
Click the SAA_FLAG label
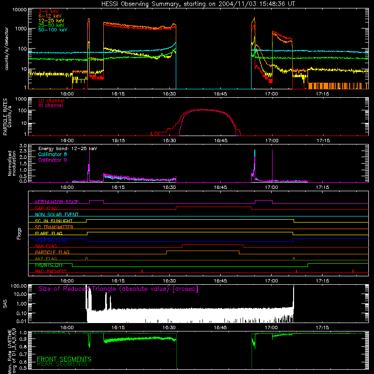[46, 246]
